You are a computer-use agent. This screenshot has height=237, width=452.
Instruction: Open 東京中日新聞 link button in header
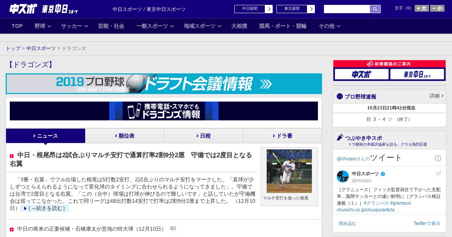[296, 9]
